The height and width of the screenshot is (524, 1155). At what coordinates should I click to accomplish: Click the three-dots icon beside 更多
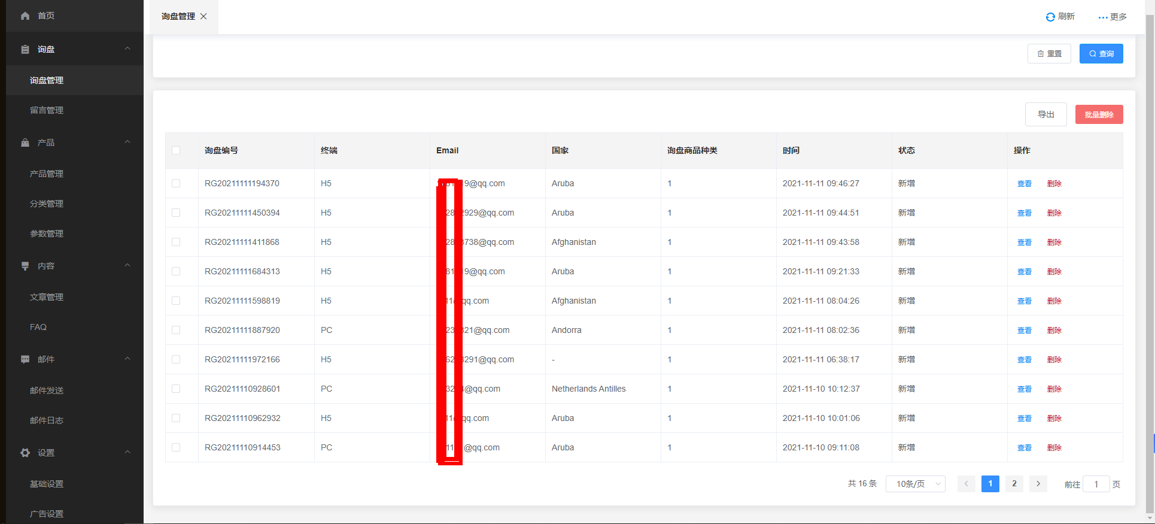[1103, 17]
